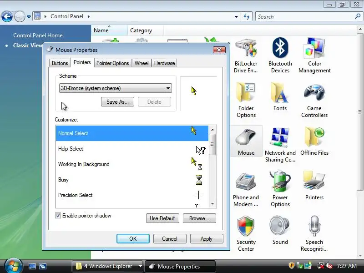The image size is (364, 273).
Task: Click OK in Mouse Properties
Action: pyautogui.click(x=133, y=238)
